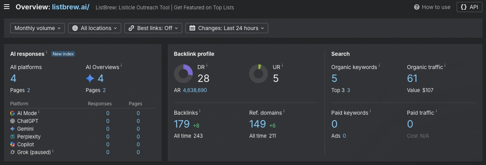Open Ads count 0
Viewport: 486px width, 165px height.
tap(344, 136)
